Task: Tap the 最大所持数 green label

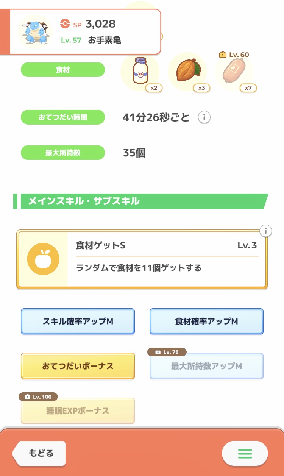Action: pyautogui.click(x=62, y=153)
